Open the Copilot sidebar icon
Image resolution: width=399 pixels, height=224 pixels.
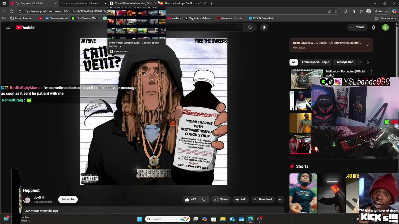[394, 11]
